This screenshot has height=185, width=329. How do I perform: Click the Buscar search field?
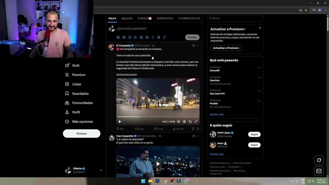(235, 18)
